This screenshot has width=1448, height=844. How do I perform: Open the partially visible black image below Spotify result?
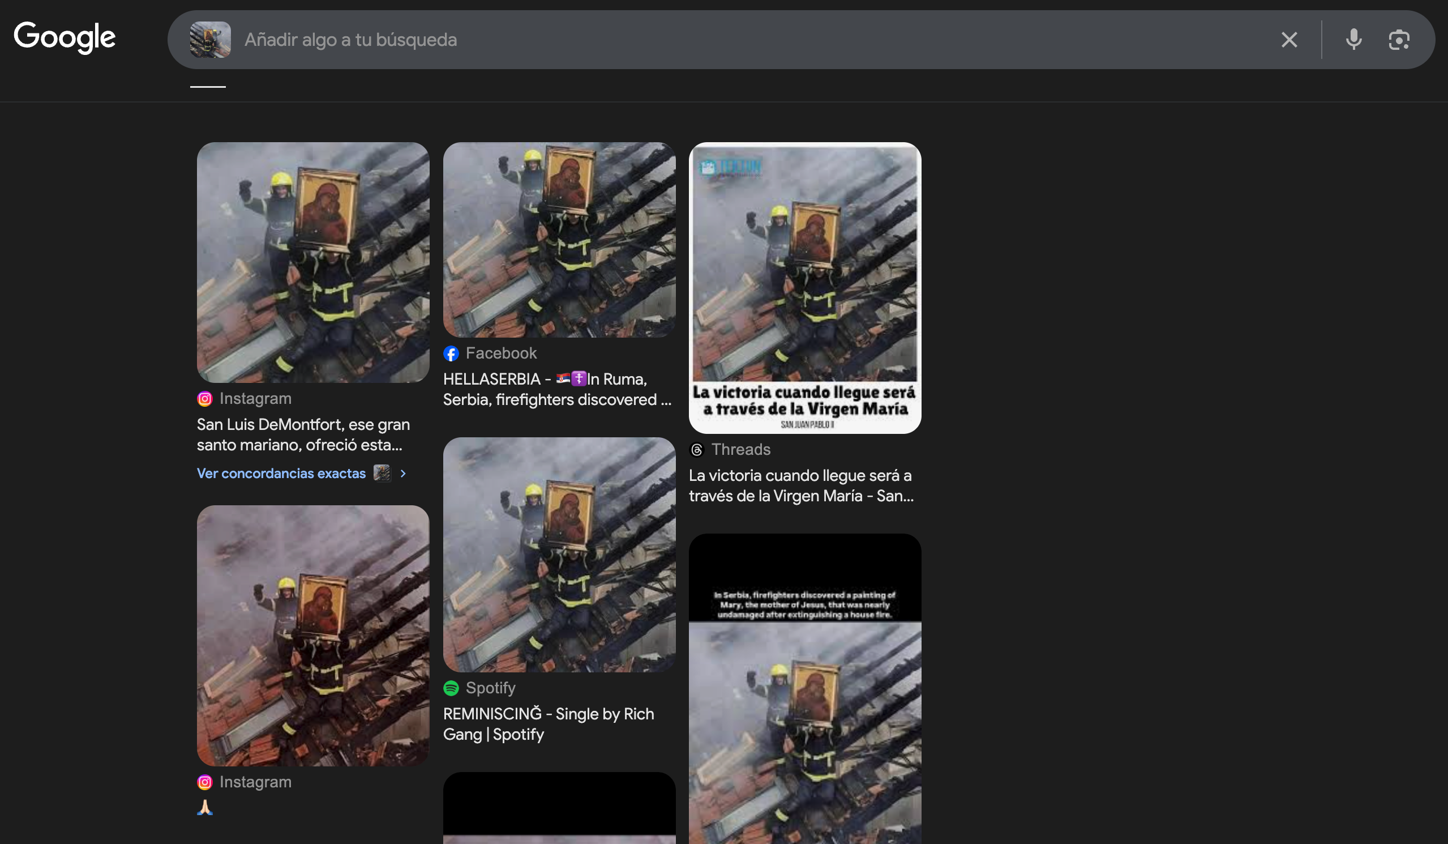pyautogui.click(x=559, y=808)
